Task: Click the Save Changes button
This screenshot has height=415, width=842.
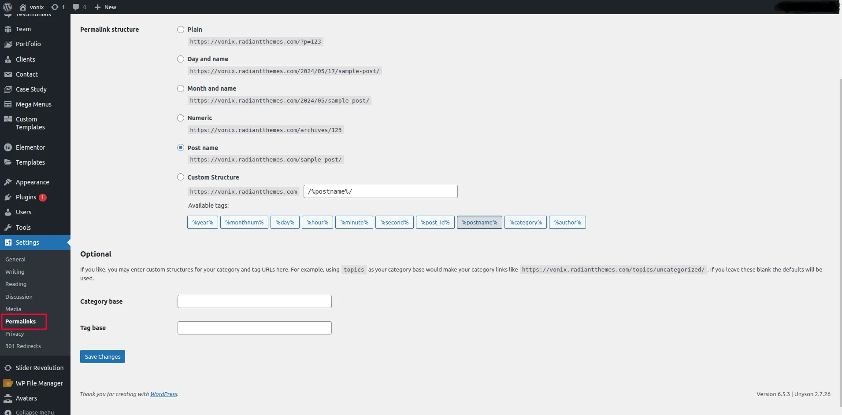Action: pos(103,356)
